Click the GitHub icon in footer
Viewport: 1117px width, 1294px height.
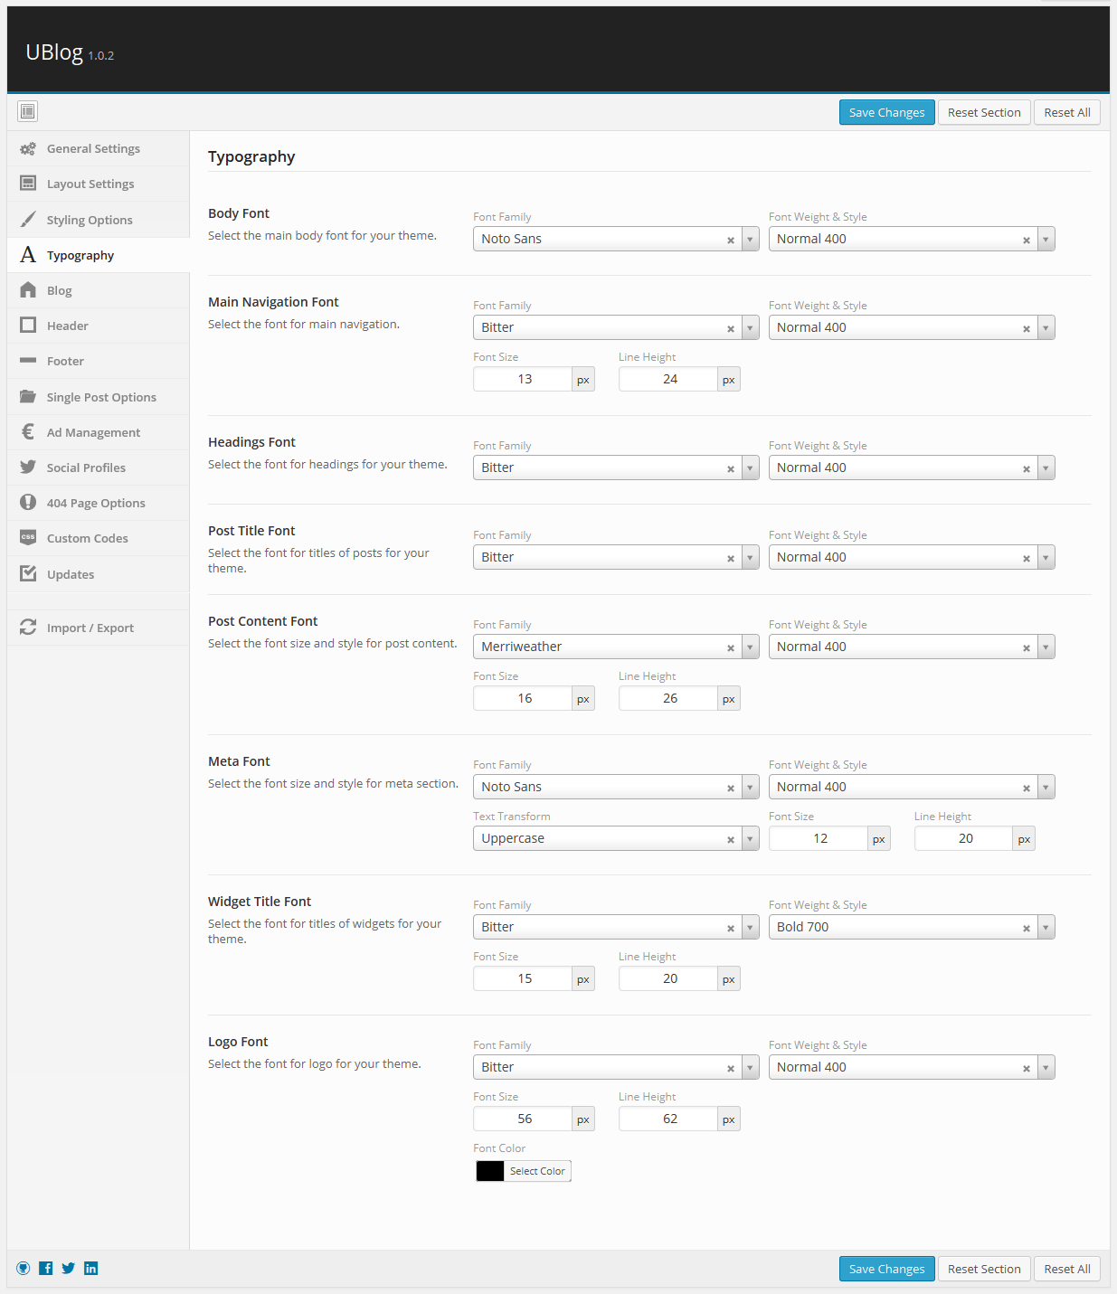(24, 1269)
